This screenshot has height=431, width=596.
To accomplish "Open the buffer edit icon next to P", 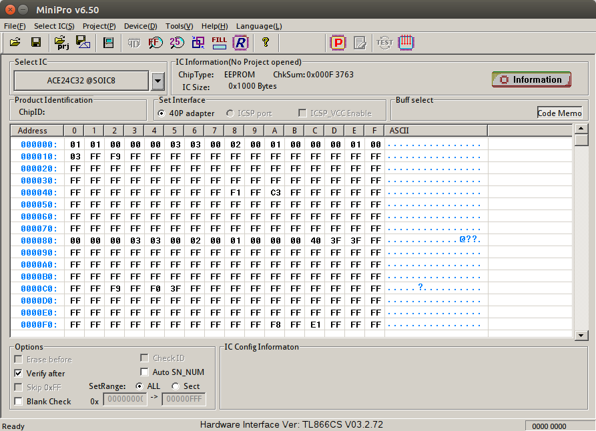I will [359, 42].
